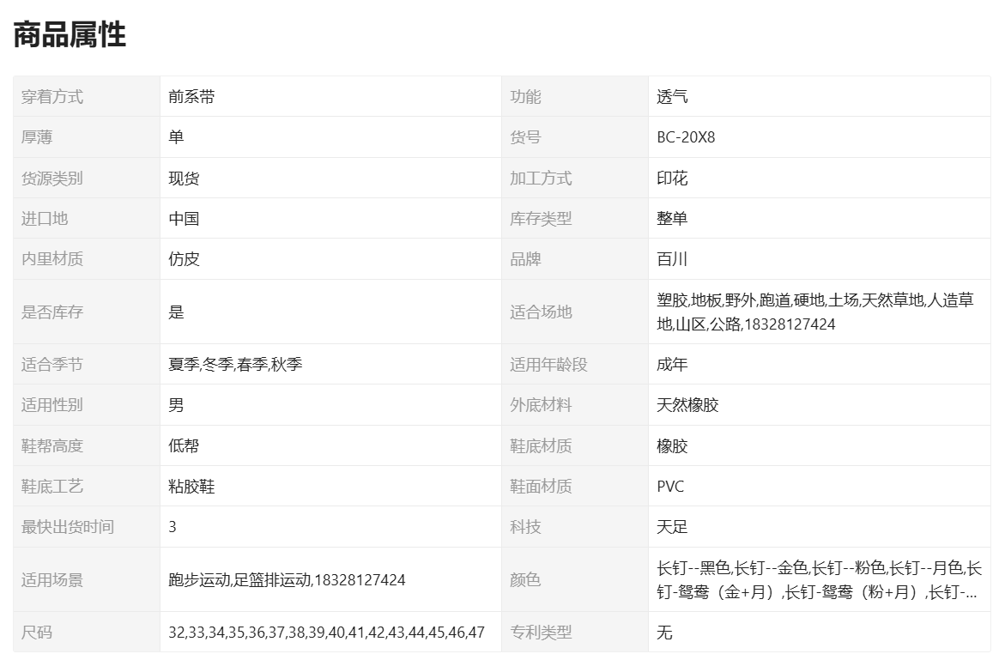
Task: Select the 天然橡胶 outsole material value
Action: point(687,405)
